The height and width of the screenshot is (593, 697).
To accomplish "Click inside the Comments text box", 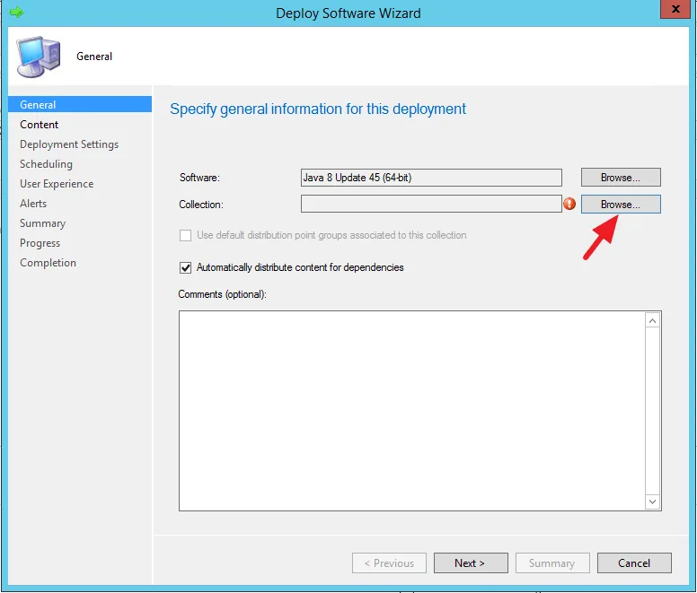I will (x=411, y=411).
